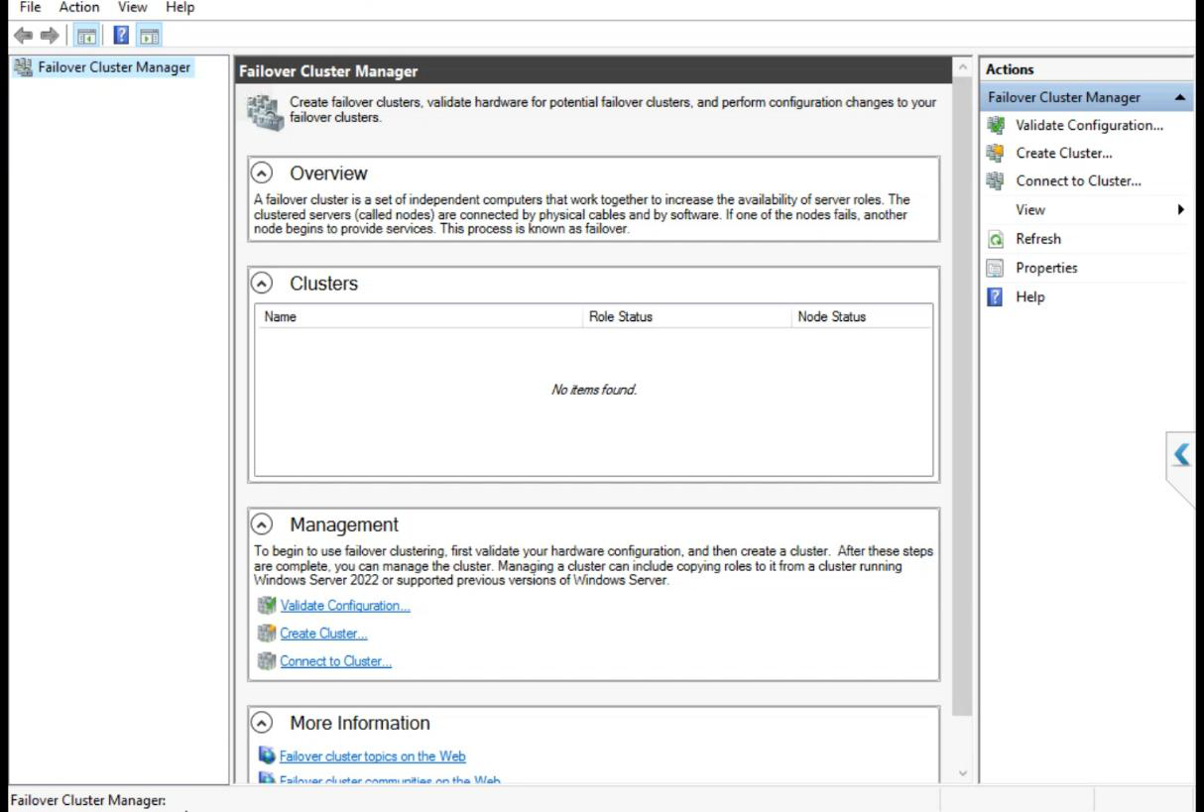1204x812 pixels.
Task: Open Create Cluster link in Management section
Action: click(324, 634)
